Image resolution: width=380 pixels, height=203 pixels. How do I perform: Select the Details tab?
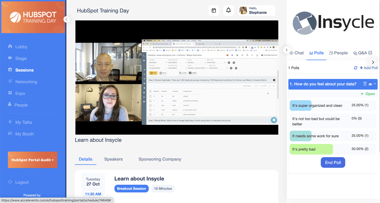[85, 159]
